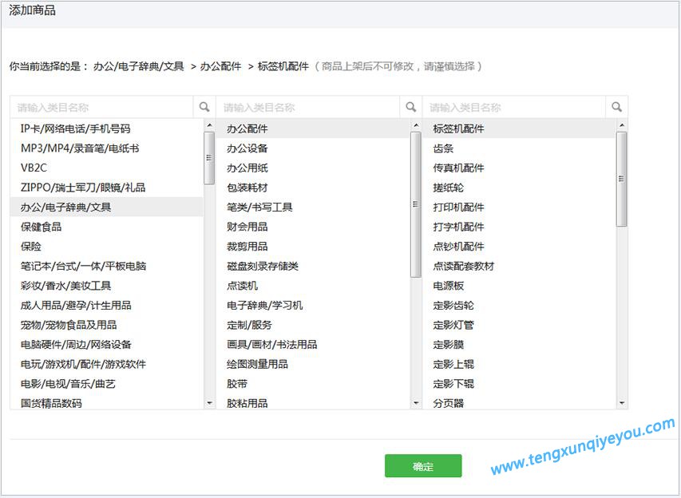The height and width of the screenshot is (498, 681).
Task: Select the 国货精品数码 category
Action: click(x=107, y=402)
